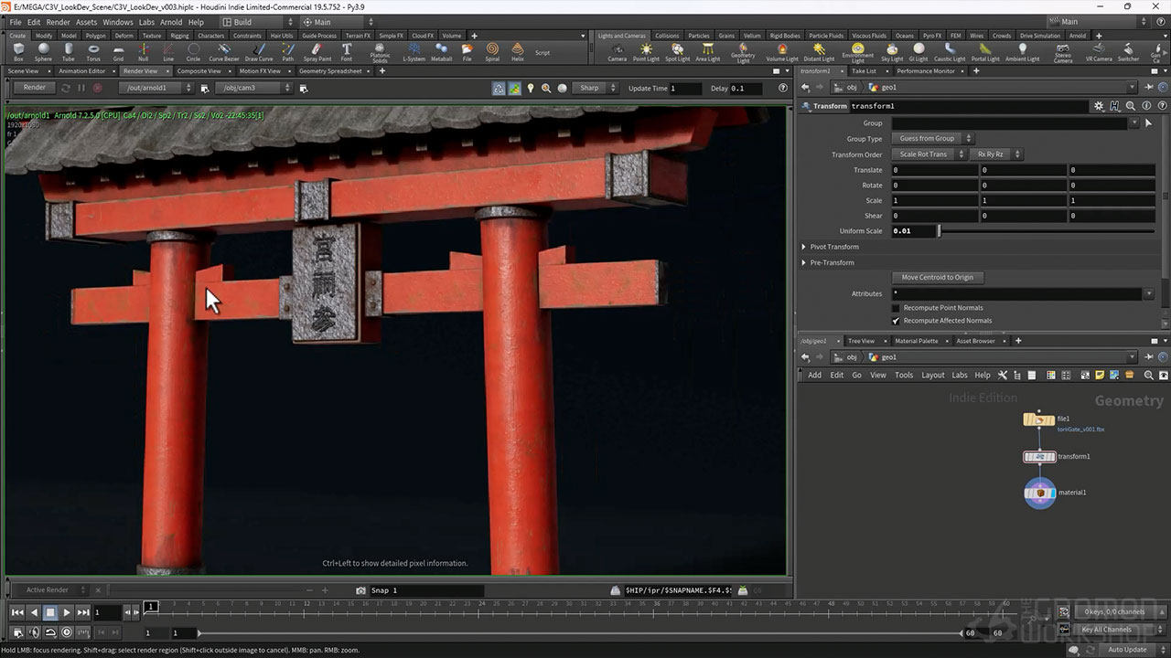Select the Point Light shelf tool
1171x658 pixels.
coord(646,51)
